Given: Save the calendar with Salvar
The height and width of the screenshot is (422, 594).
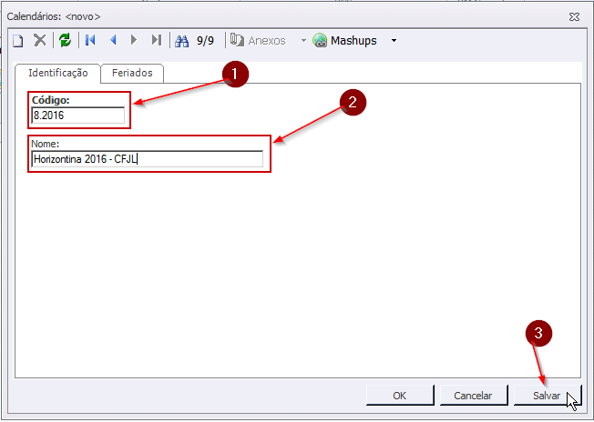Looking at the screenshot, I should click(546, 396).
